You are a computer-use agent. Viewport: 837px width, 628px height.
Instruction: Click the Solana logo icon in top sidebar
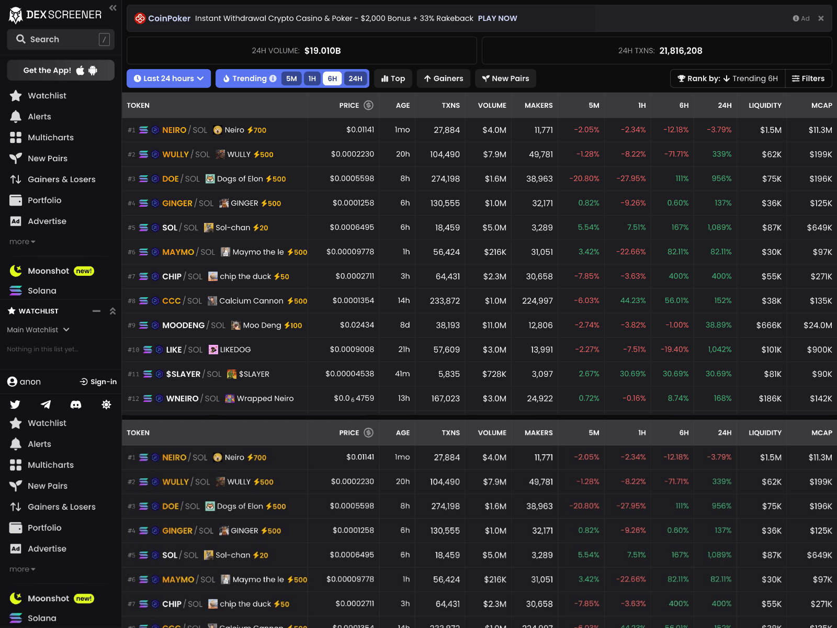click(16, 290)
